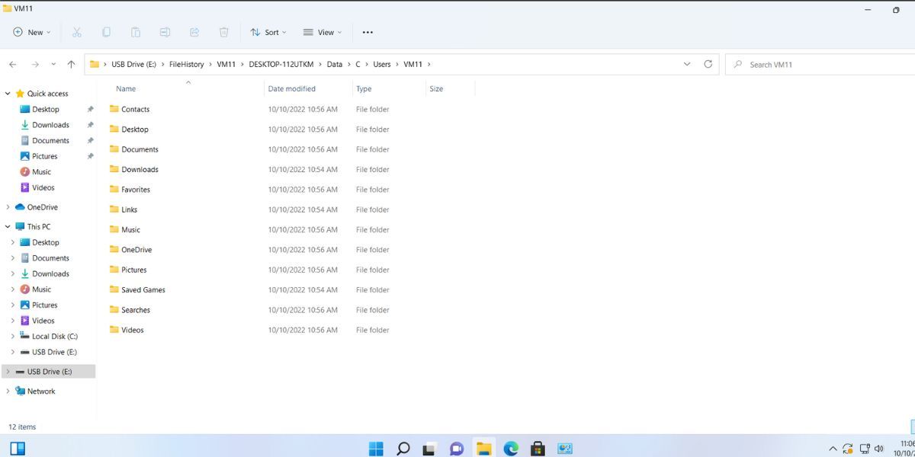Go up one folder level arrow
This screenshot has height=457, width=915.
tap(71, 65)
